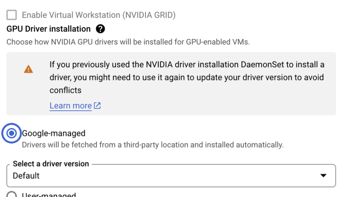Select the Google-managed radio button
The width and height of the screenshot is (345, 197).
[x=11, y=134]
